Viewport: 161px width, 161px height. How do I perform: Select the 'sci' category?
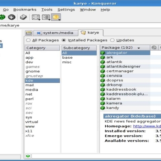[42, 108]
